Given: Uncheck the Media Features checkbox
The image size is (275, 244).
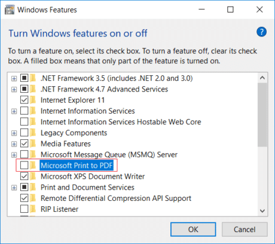Looking at the screenshot, I should click(24, 144).
